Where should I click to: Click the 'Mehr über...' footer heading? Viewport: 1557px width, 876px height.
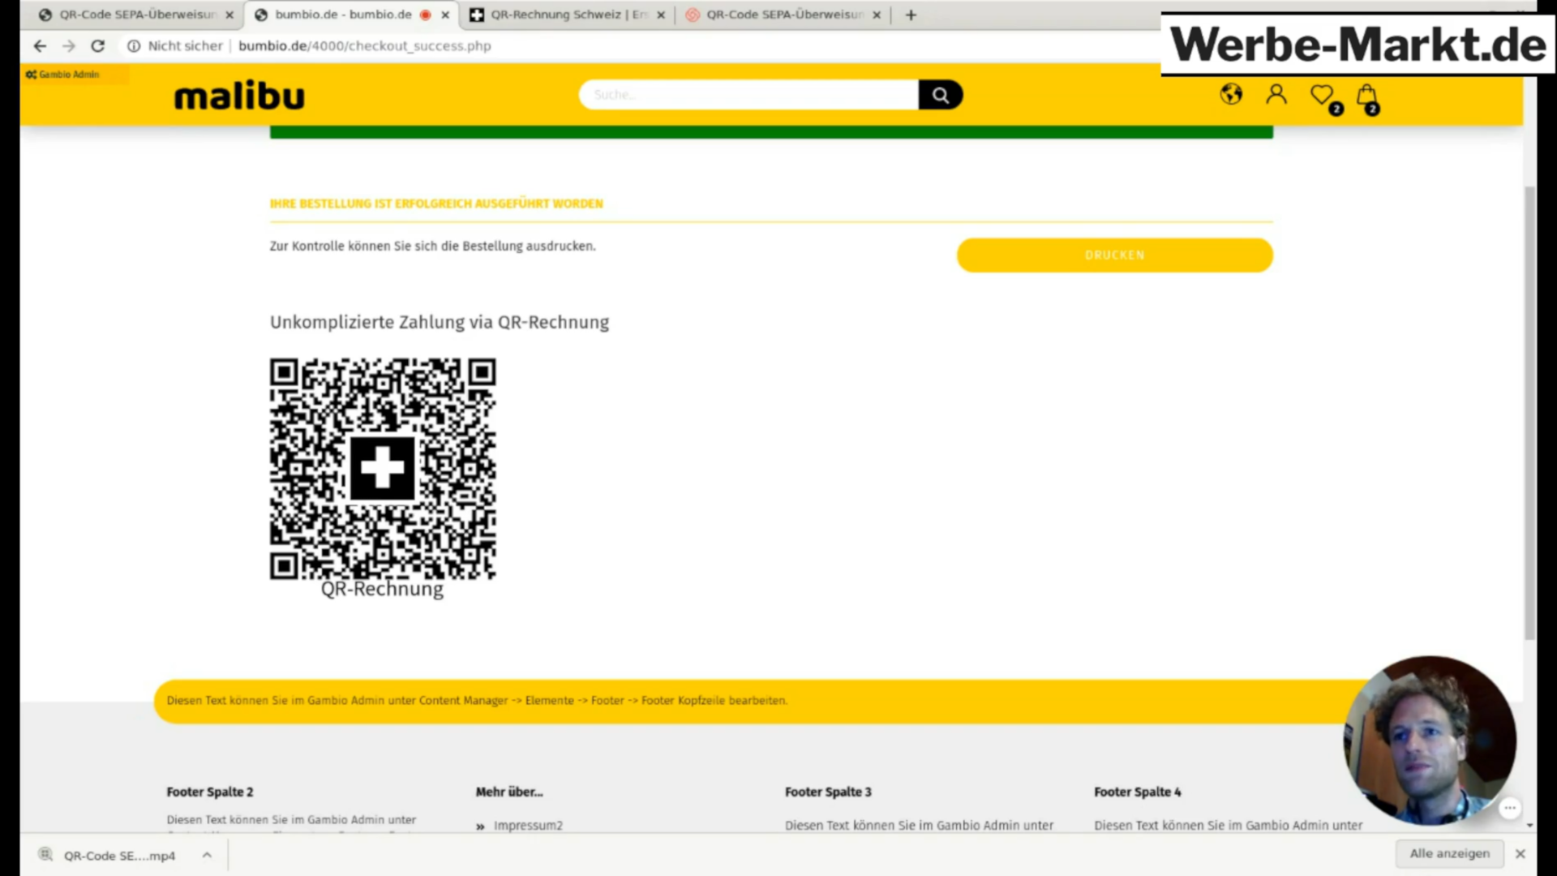click(509, 792)
